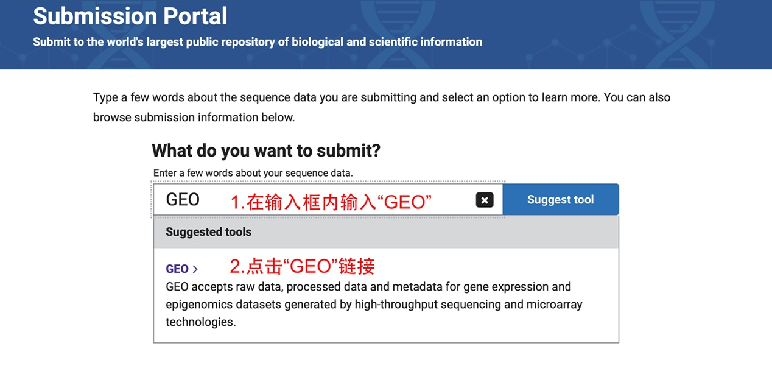
Task: Click the Submission Portal page title
Action: (x=130, y=16)
